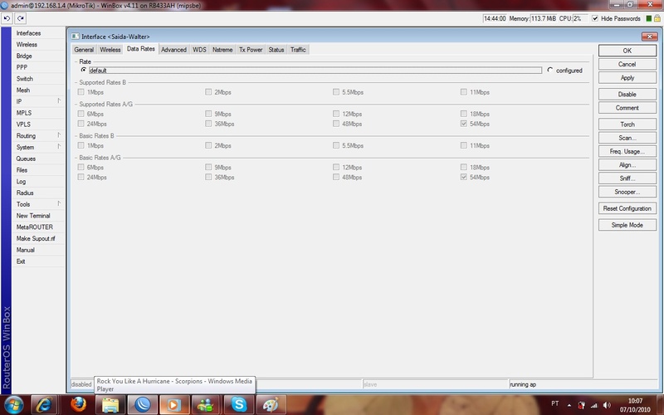Toggle 1Mbps under Supported Rates B
Screen dimensions: 664x415
tap(81, 92)
